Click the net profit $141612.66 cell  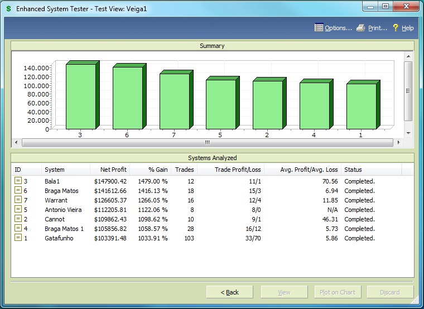click(110, 191)
